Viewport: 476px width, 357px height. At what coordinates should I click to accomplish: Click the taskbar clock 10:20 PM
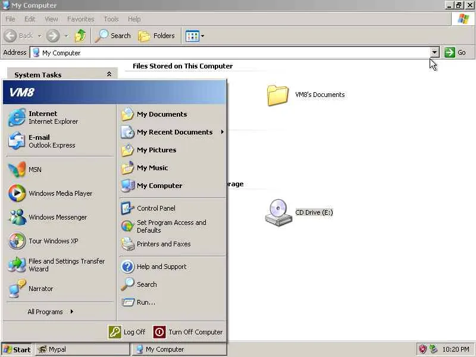[x=456, y=349]
